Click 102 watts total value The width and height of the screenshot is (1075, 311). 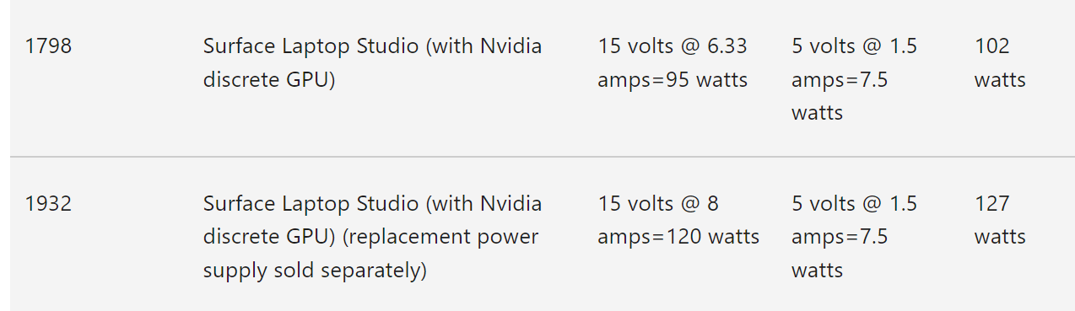[1000, 63]
